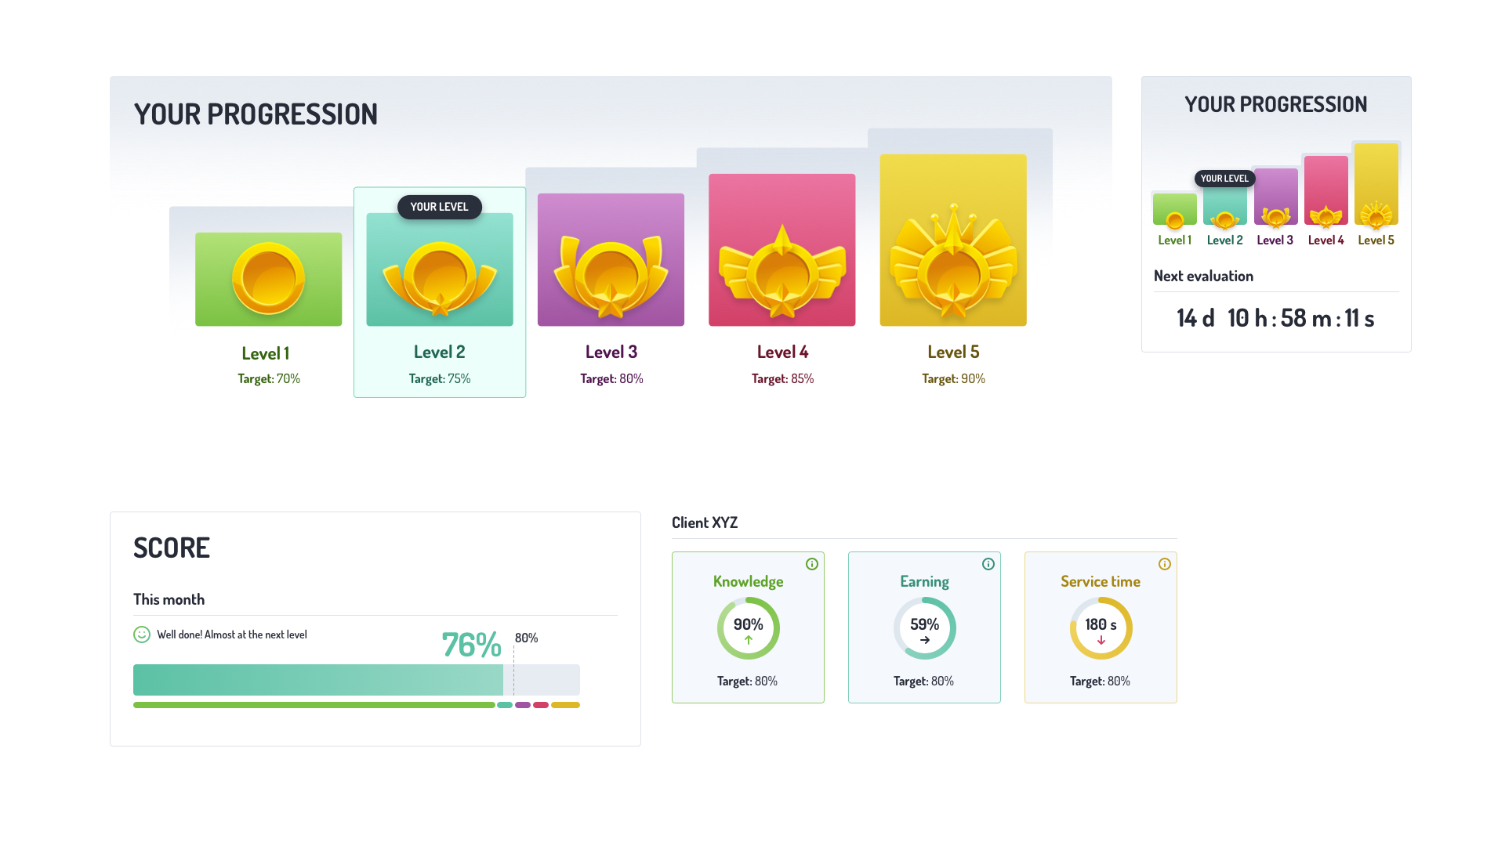Click the right arrow inside Earning gauge
The height and width of the screenshot is (846, 1505).
click(924, 641)
